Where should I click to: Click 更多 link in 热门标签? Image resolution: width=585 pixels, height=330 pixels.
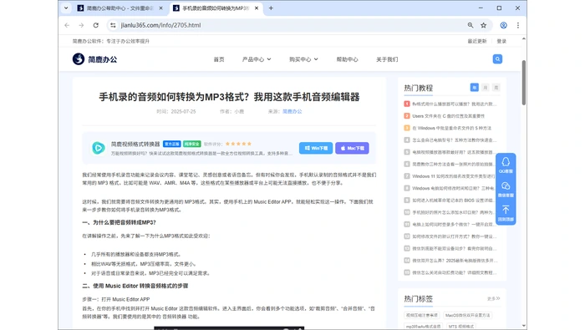[493, 299]
